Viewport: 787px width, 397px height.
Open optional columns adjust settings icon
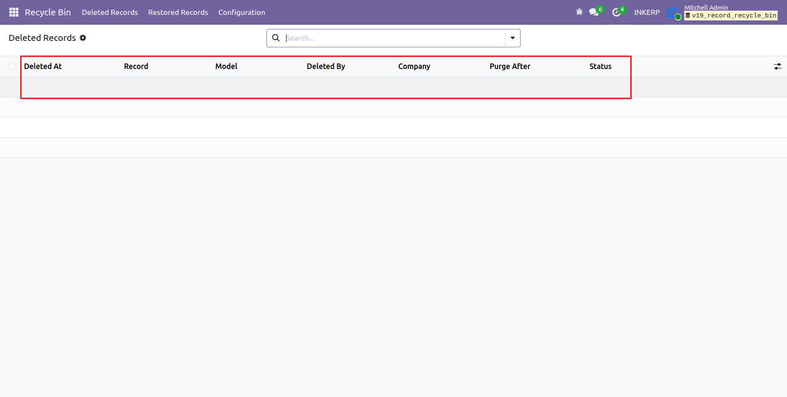pos(778,66)
